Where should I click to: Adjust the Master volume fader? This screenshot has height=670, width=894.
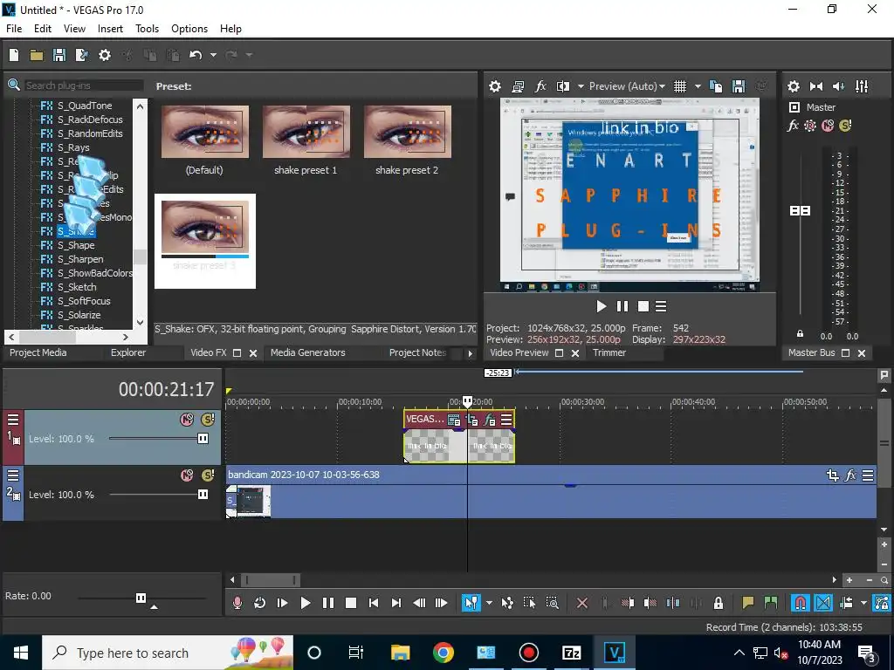point(800,211)
